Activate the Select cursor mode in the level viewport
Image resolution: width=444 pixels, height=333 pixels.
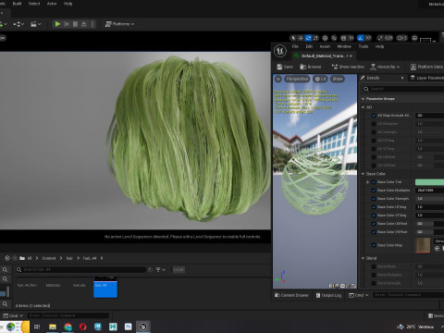[x=293, y=38]
